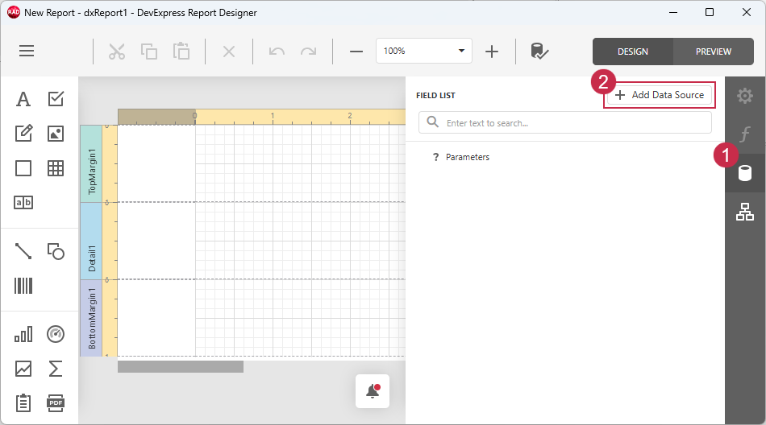Select the Sparkline control tool
Viewport: 766px width, 425px height.
[23, 369]
